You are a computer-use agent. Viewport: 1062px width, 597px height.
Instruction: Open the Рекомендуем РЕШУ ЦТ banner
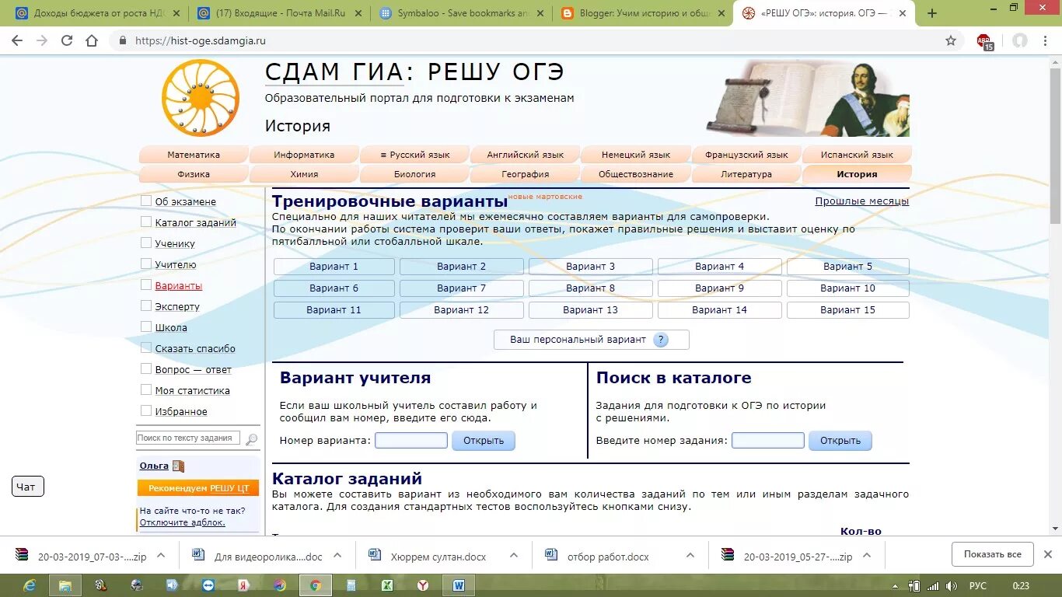[x=198, y=488]
